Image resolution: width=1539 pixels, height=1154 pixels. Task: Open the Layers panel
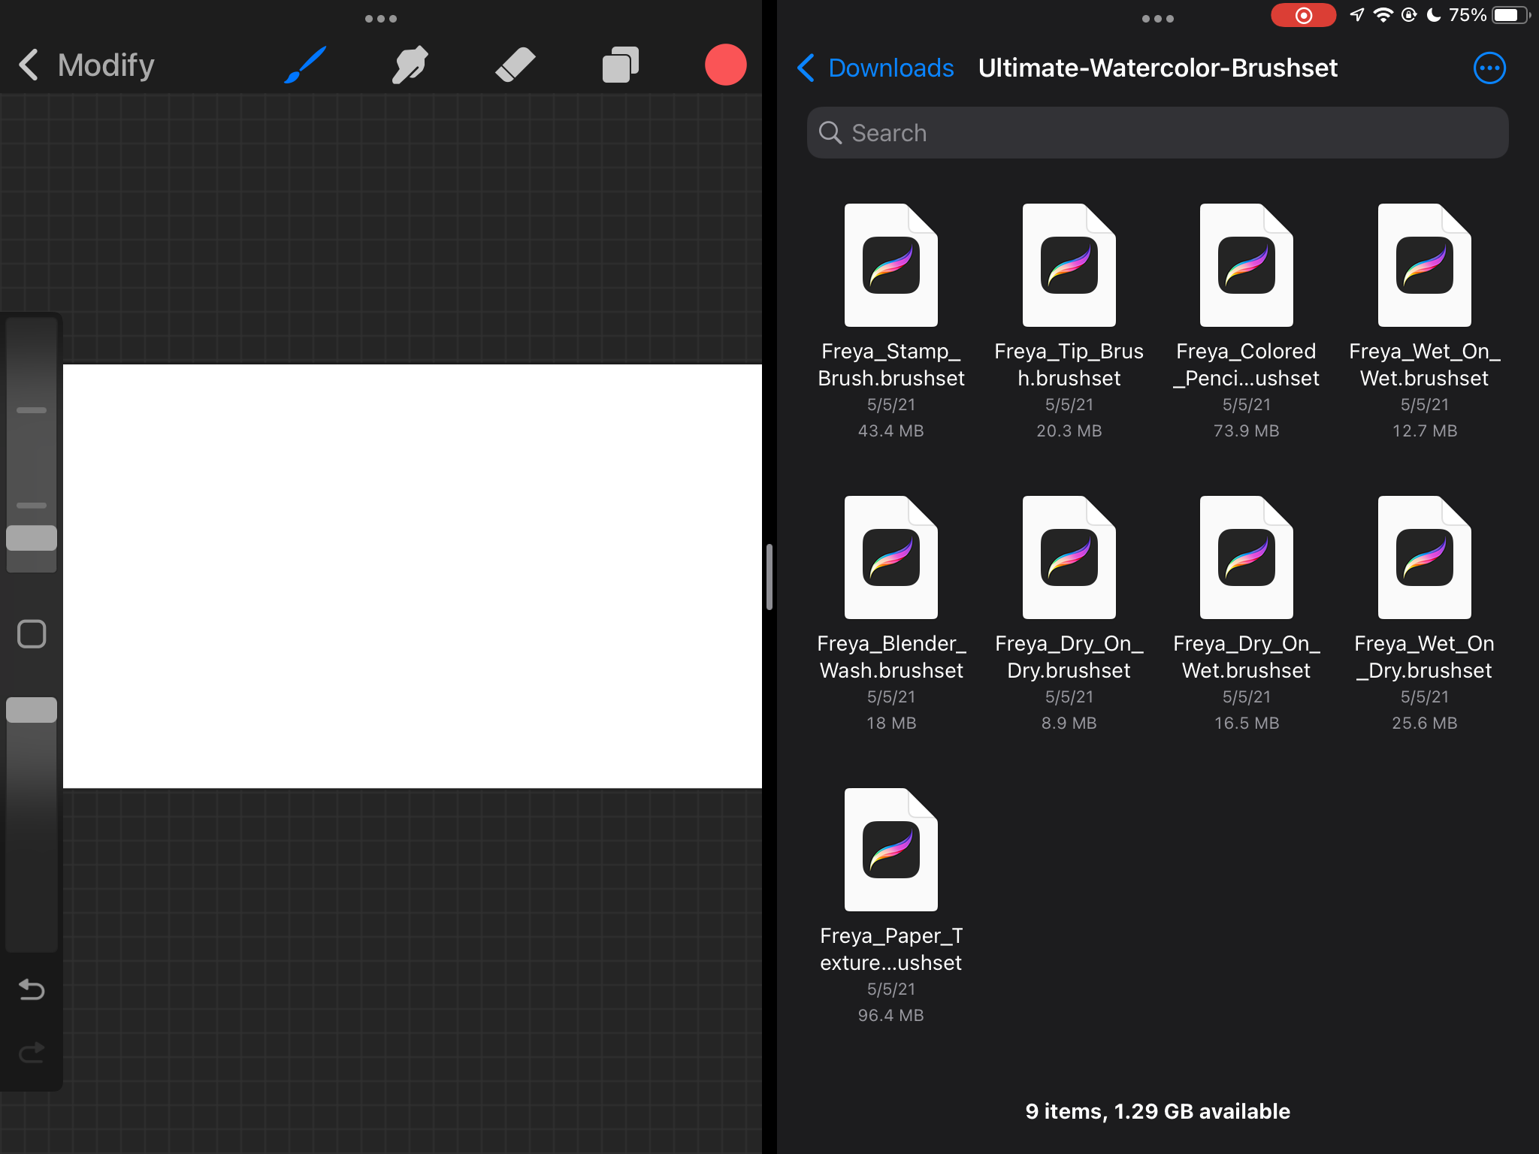[621, 65]
